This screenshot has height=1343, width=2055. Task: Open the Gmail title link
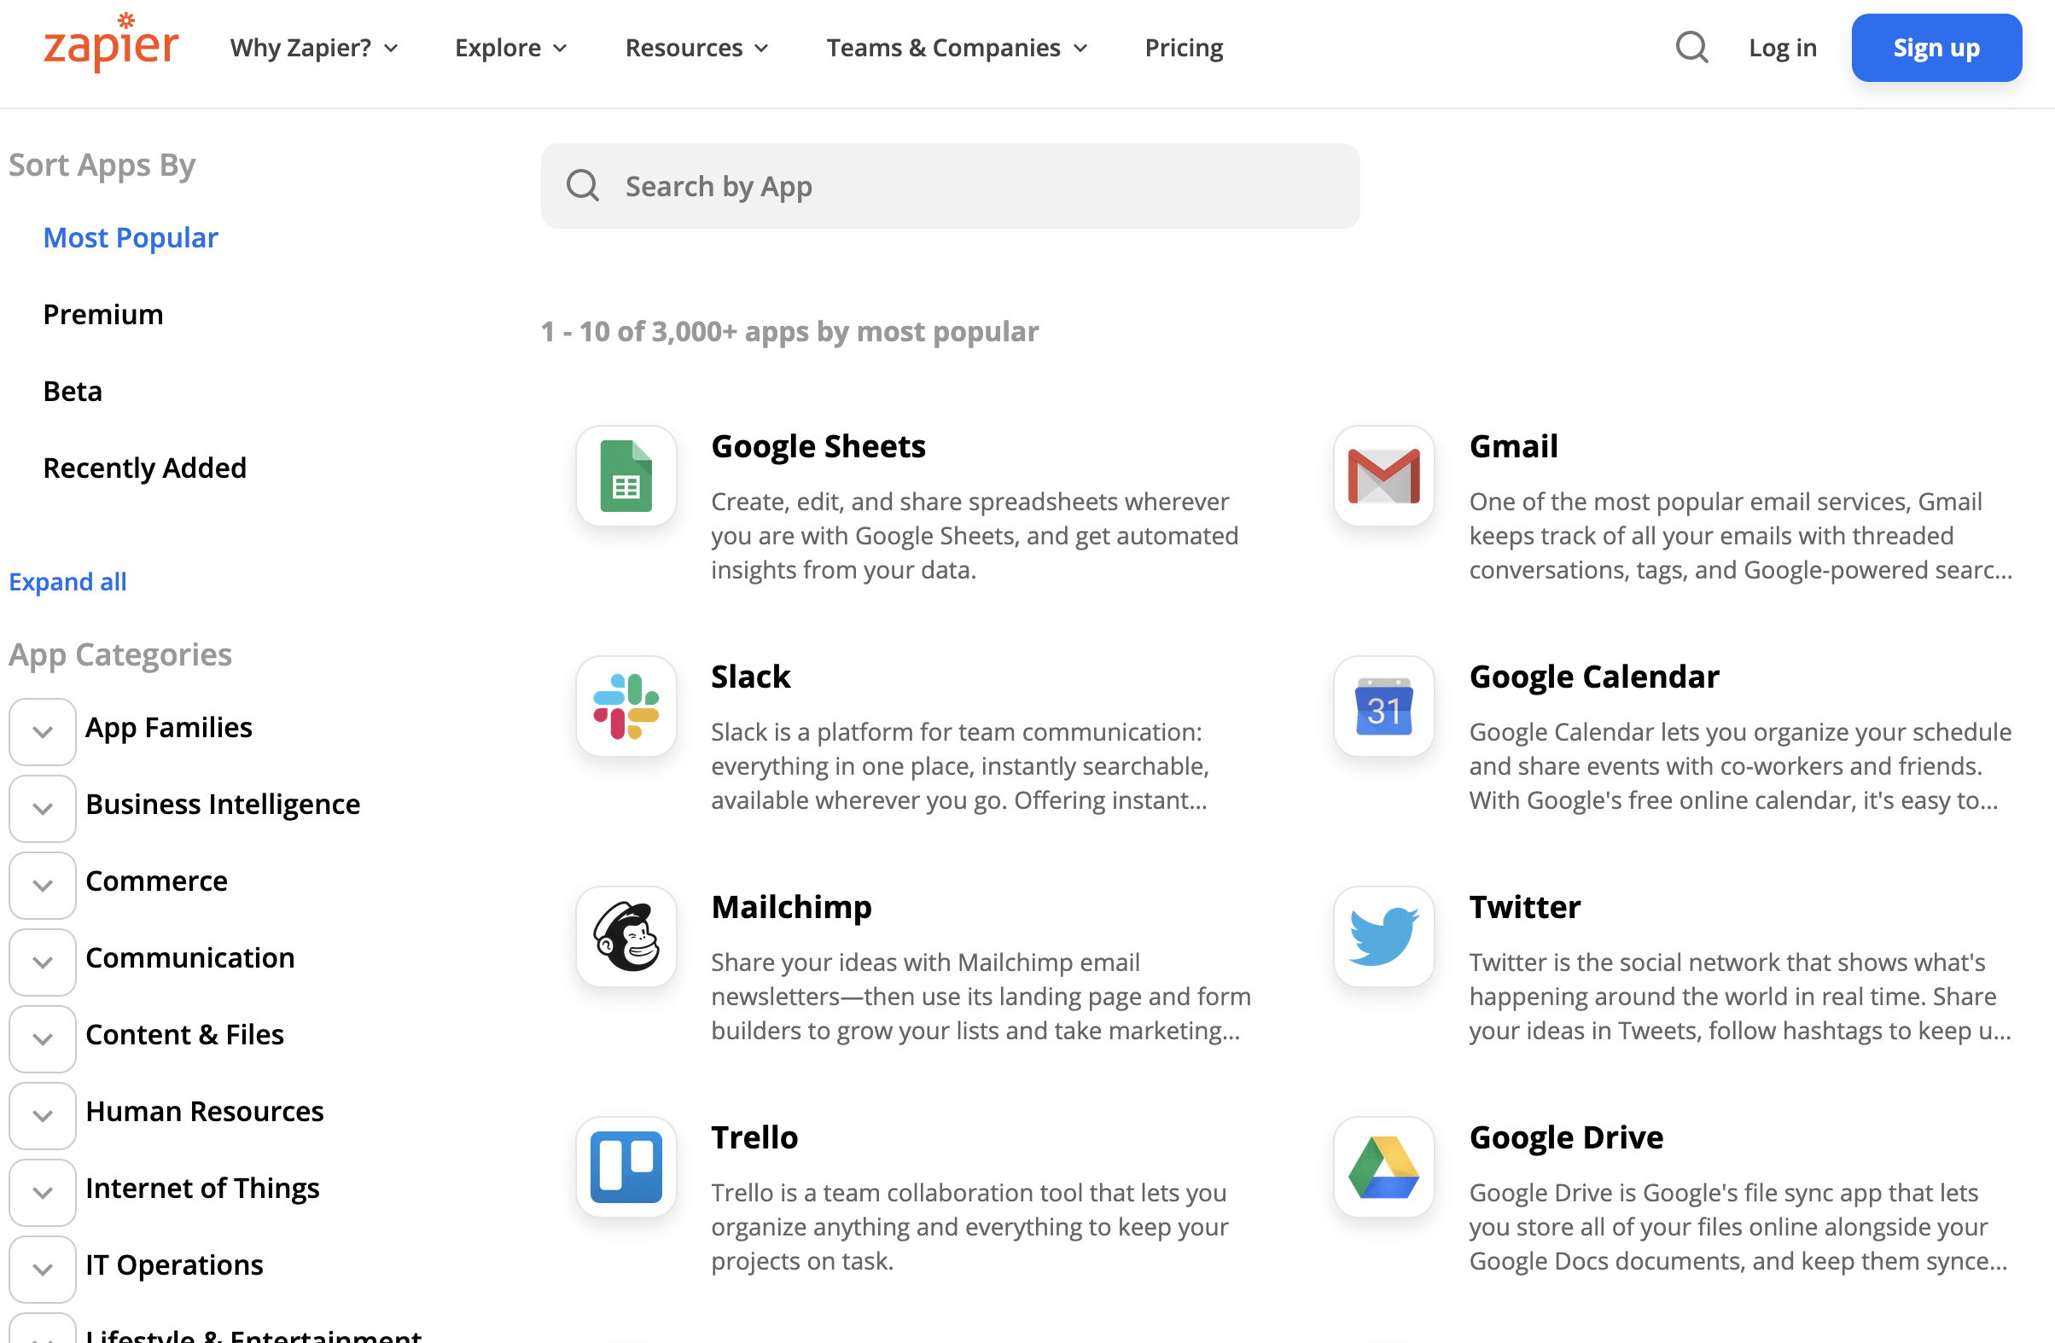tap(1513, 446)
